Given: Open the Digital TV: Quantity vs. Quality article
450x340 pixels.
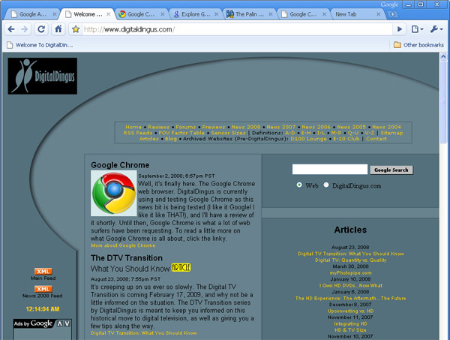Looking at the screenshot, I should [x=351, y=260].
